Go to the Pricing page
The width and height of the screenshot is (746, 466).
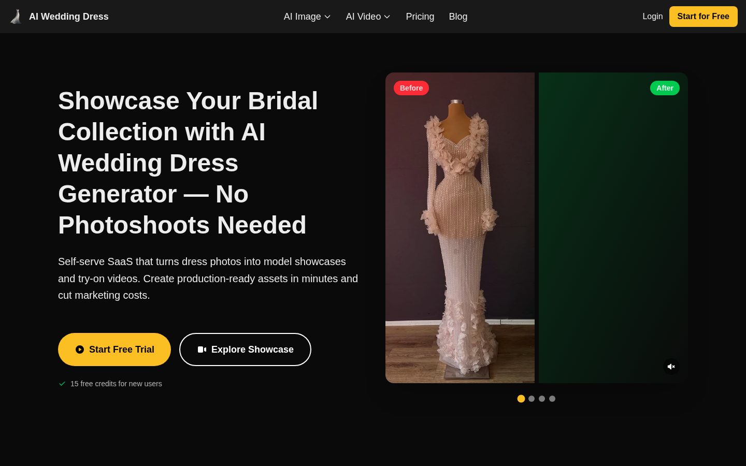[420, 17]
